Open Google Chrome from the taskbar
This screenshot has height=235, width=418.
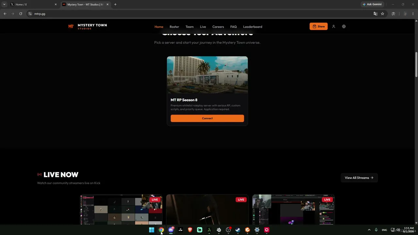(x=161, y=230)
